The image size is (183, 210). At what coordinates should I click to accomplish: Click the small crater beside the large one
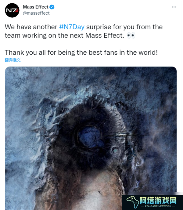point(115,151)
